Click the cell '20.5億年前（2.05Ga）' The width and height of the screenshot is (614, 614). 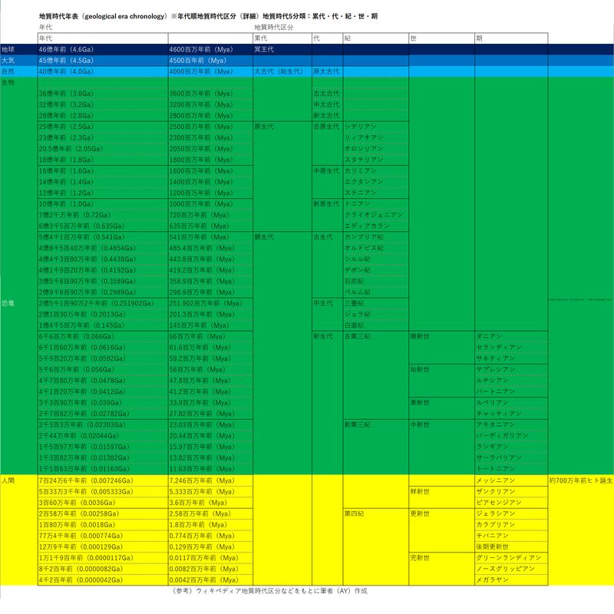pos(71,149)
